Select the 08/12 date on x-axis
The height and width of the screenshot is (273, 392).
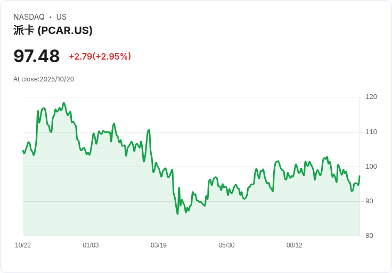coord(295,245)
